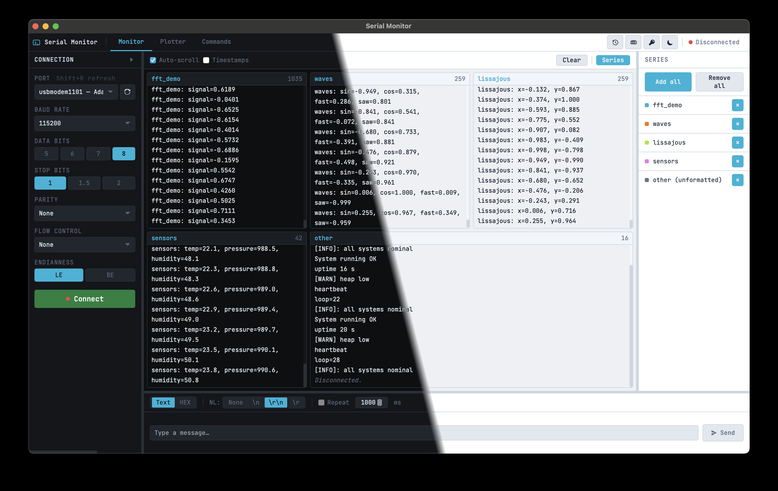
Task: Click the sidebar horizontal scrollbar
Action: click(63, 452)
